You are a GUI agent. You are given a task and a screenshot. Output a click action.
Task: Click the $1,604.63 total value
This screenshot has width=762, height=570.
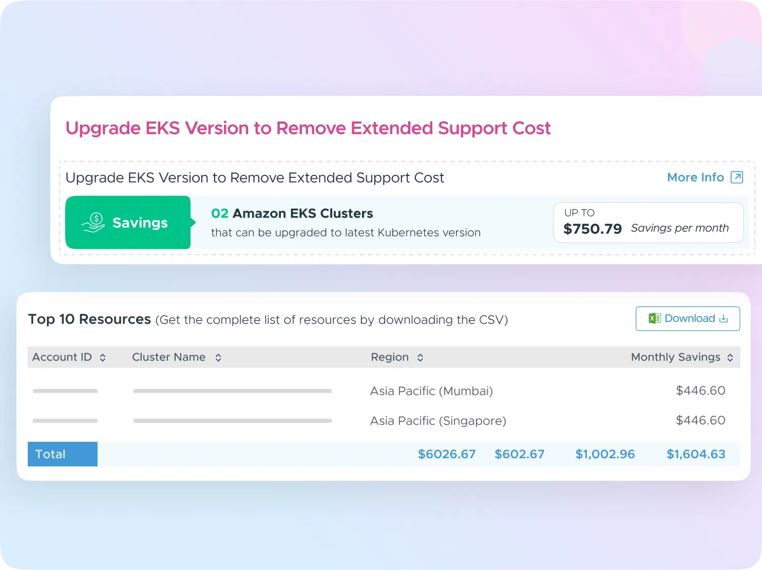coord(696,454)
